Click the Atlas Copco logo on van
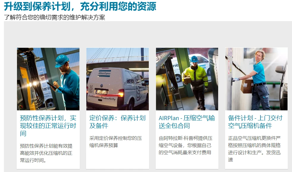 104,73
